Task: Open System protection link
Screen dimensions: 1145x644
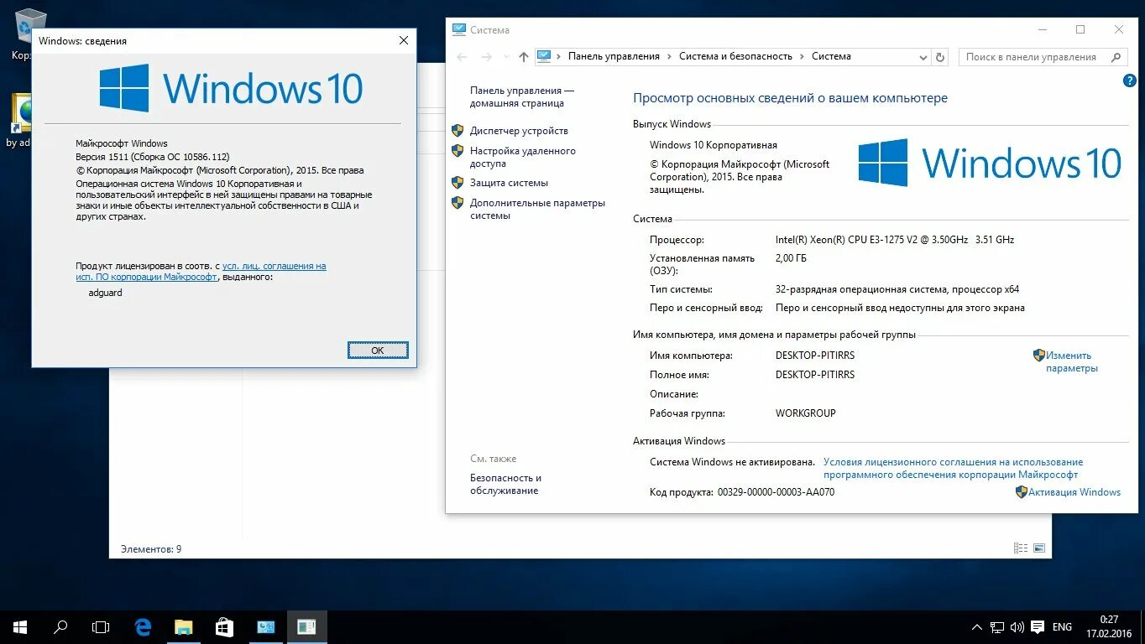Action: pyautogui.click(x=509, y=183)
